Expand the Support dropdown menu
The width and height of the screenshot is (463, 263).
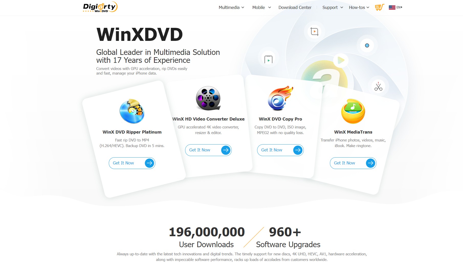pos(333,7)
